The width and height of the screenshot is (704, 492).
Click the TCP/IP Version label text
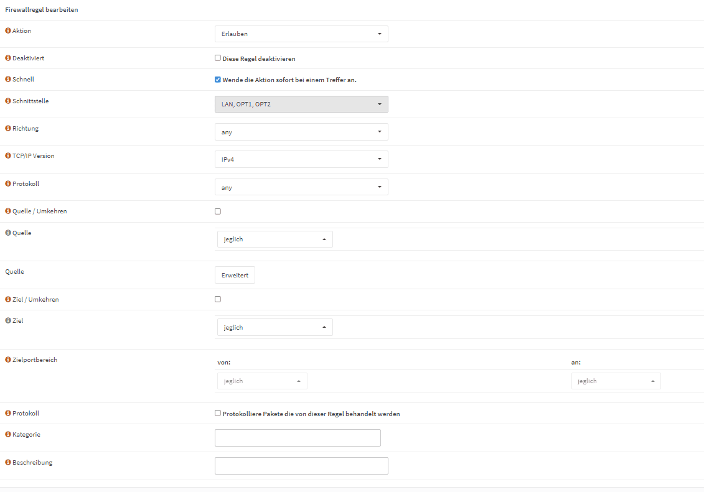[33, 155]
